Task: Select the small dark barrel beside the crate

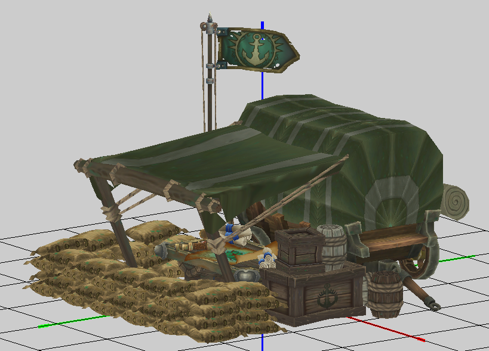Action: (x=385, y=294)
